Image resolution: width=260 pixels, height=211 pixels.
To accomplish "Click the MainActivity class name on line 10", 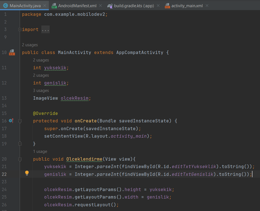I will pos(75,52).
